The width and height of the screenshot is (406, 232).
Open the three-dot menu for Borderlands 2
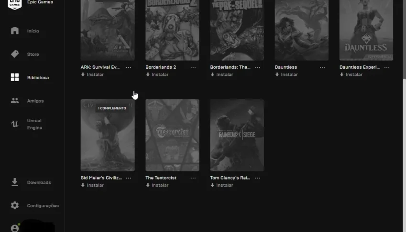pos(193,67)
